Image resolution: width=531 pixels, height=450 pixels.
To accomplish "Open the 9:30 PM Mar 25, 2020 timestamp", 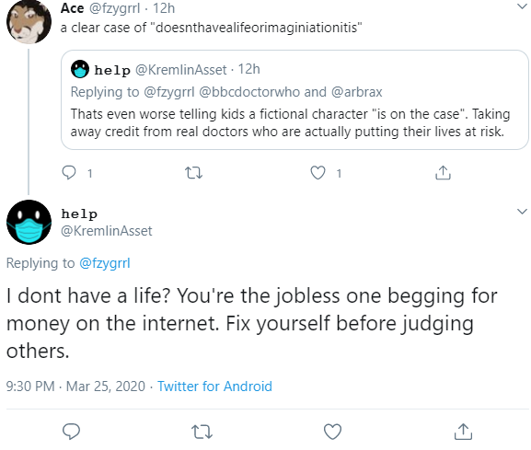I will coord(75,386).
